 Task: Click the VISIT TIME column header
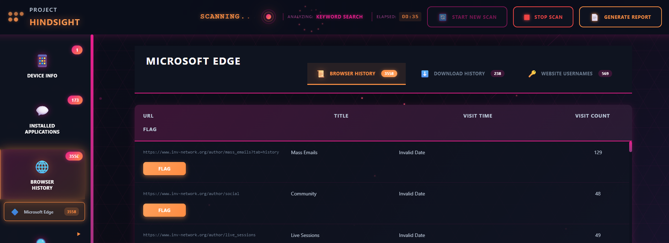point(478,116)
